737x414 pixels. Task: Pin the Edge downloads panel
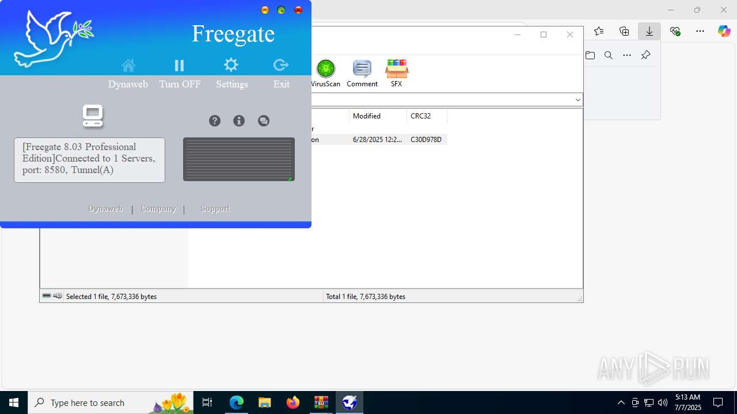(645, 55)
